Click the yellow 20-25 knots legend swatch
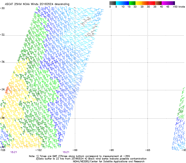Viewport: 186px width, 163px height. tap(139, 3)
